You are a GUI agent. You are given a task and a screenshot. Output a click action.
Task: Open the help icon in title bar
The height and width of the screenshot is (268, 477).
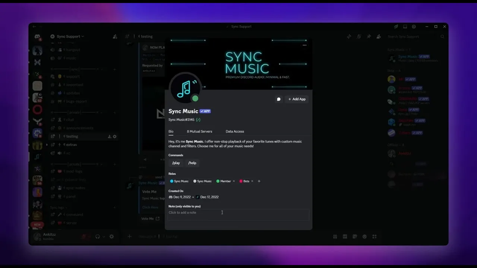(x=414, y=27)
